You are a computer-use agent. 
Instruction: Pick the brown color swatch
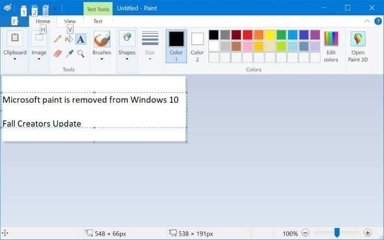[236, 46]
